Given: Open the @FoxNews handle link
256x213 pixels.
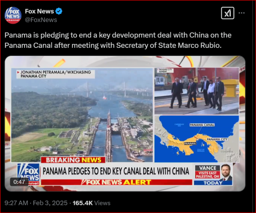Looking at the screenshot, I should coord(41,20).
